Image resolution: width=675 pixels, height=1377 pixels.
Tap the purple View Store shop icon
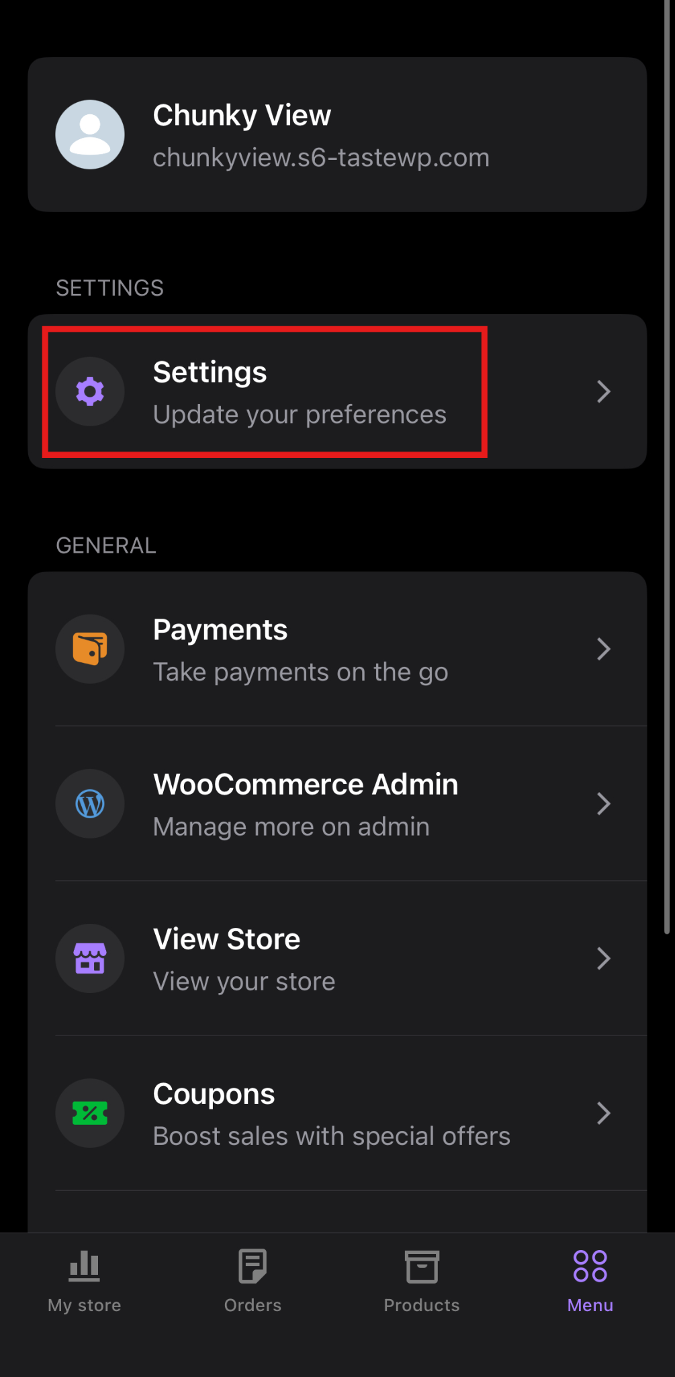tap(90, 958)
